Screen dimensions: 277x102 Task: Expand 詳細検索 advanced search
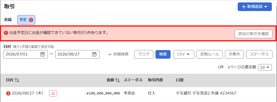[x=118, y=54]
